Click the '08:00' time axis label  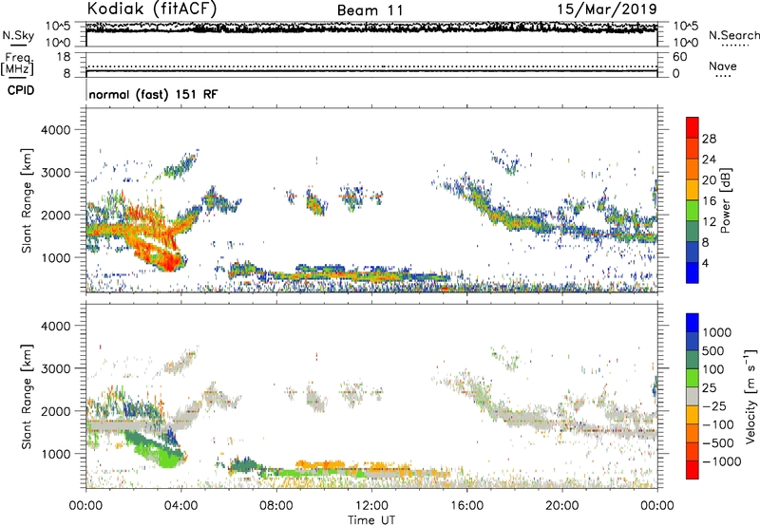coord(276,506)
